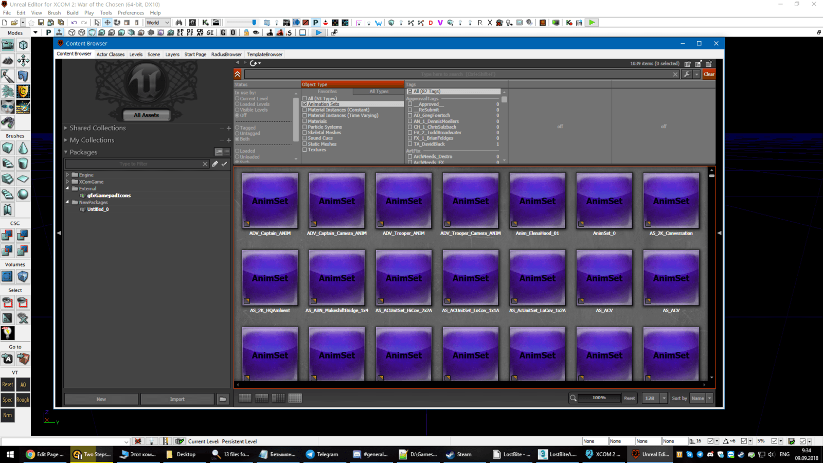
Task: Click the blue play icon in viewport toolbar
Action: pos(319,32)
